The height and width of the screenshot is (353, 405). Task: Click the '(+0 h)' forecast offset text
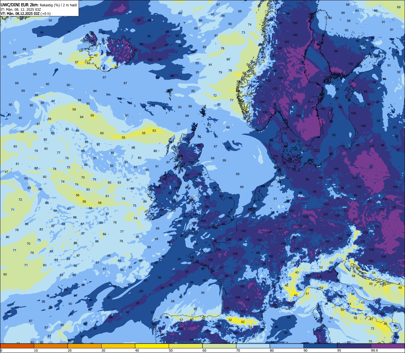tap(46, 14)
